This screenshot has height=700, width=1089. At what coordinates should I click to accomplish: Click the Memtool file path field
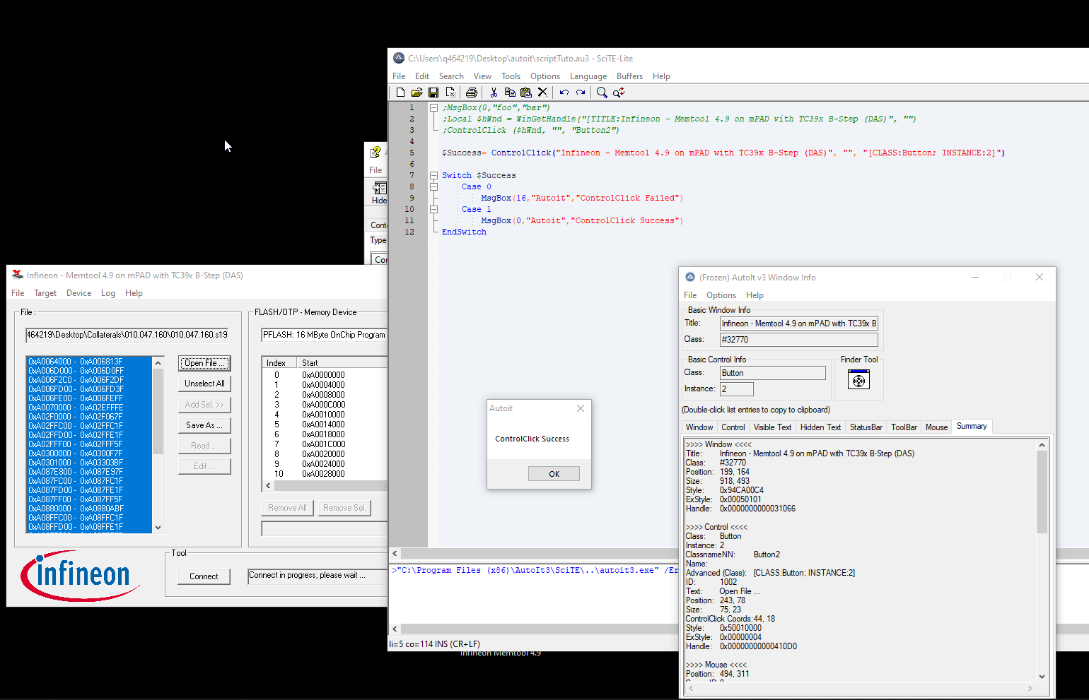click(127, 335)
